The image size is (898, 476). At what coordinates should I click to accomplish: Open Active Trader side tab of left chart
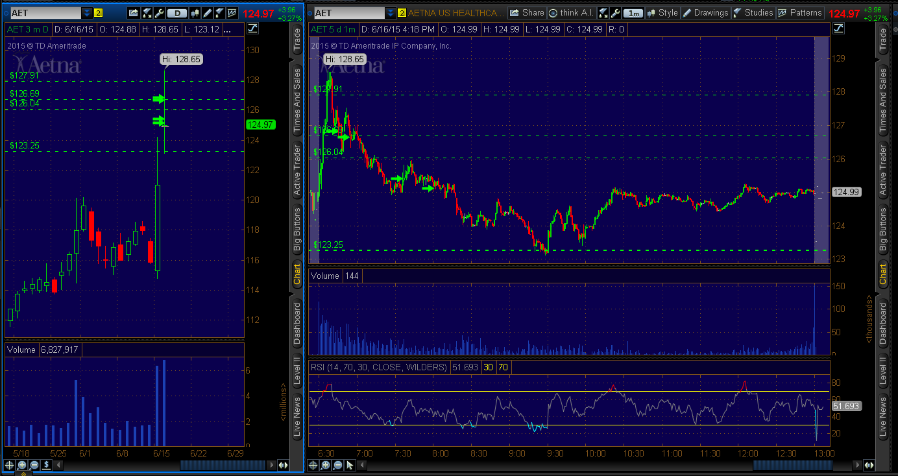pos(297,171)
